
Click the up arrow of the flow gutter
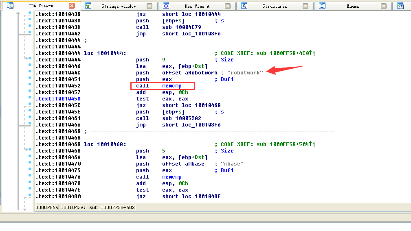click(x=18, y=13)
